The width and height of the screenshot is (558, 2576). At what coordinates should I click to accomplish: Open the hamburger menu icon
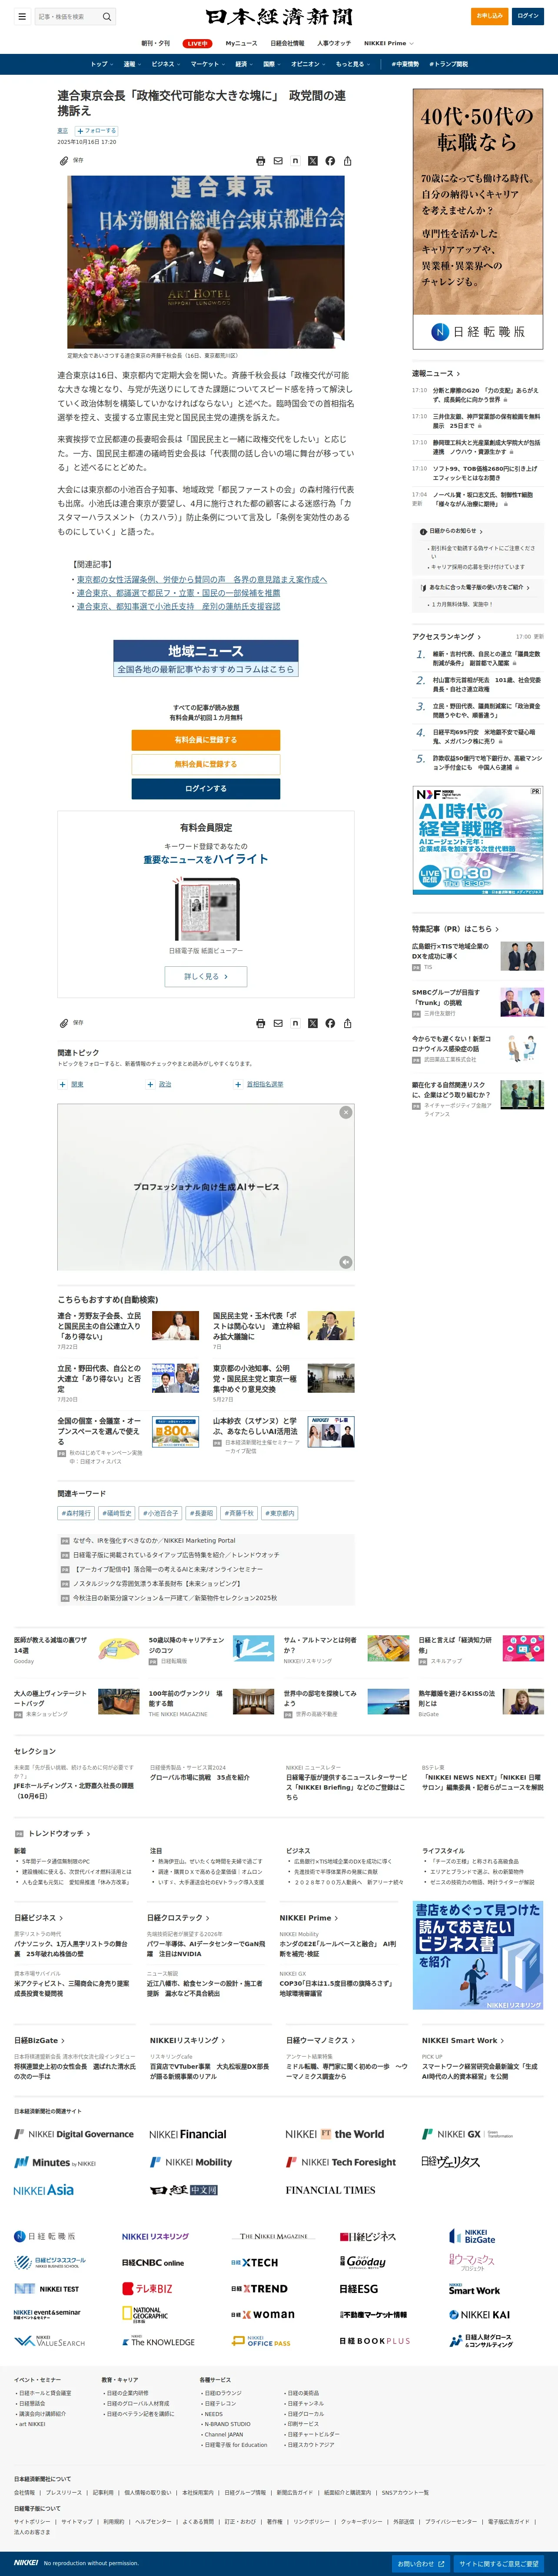tap(22, 17)
